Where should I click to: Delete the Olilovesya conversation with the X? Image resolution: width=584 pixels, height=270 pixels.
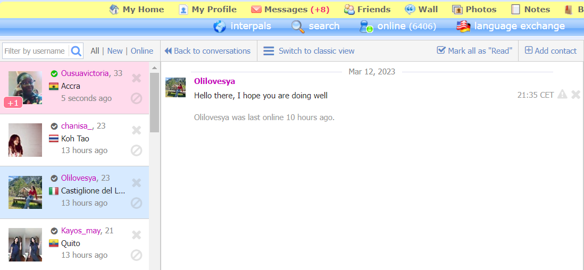coord(136,183)
